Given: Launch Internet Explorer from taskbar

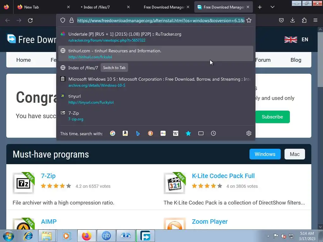Looking at the screenshot, I should 28,236.
